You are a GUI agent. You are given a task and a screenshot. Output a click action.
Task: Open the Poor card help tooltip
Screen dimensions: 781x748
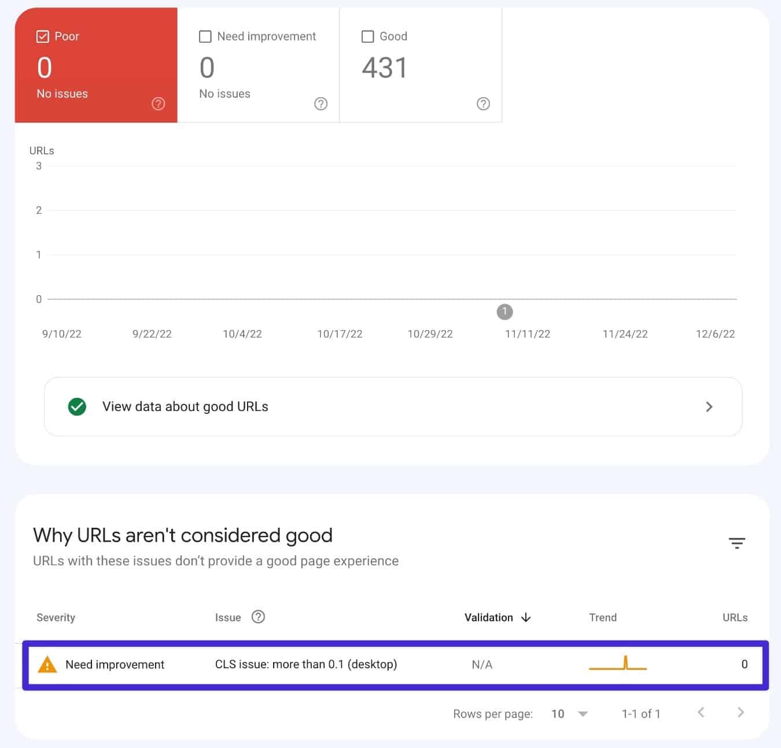click(x=158, y=103)
